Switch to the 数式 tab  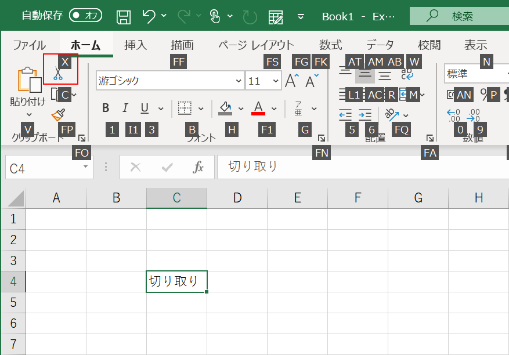(331, 45)
